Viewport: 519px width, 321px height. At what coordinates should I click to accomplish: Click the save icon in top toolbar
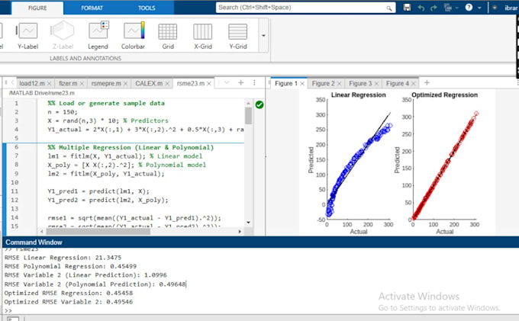tap(408, 8)
